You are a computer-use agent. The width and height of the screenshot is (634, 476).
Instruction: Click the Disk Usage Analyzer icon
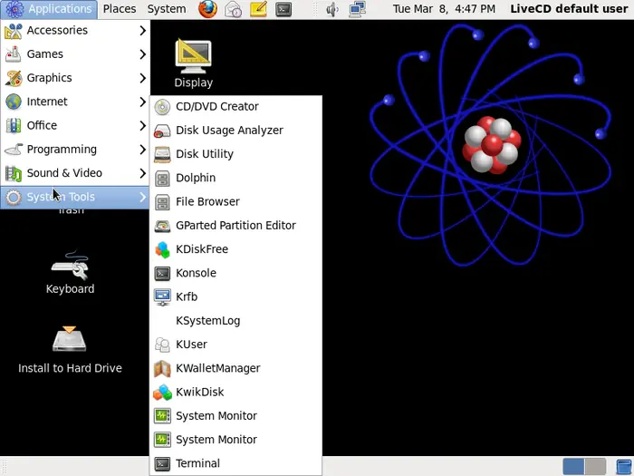coord(162,131)
